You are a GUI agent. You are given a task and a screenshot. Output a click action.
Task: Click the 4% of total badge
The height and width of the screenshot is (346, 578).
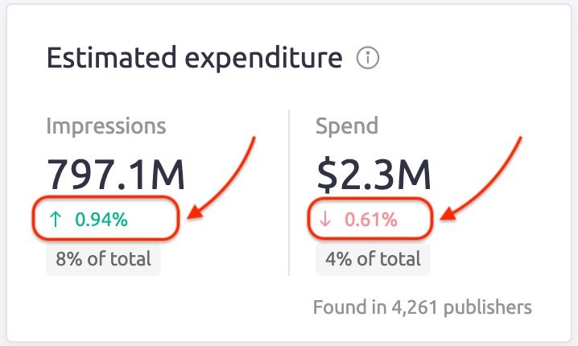click(x=373, y=259)
